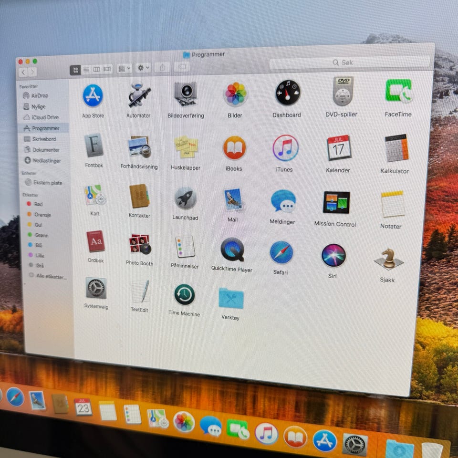
Task: Open the Kontakter address book icon in Finder
Action: 139,196
